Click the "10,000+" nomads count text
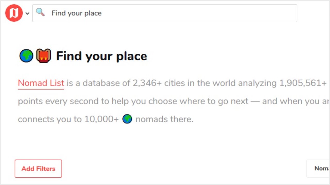This screenshot has height=185, width=330. pos(102,119)
